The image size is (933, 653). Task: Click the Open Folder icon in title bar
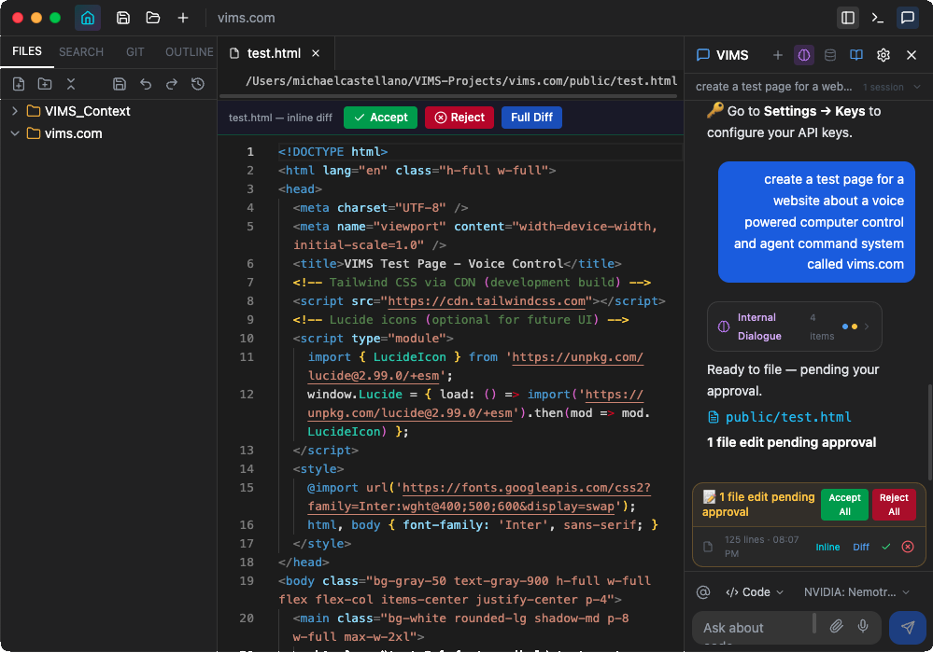(x=153, y=18)
